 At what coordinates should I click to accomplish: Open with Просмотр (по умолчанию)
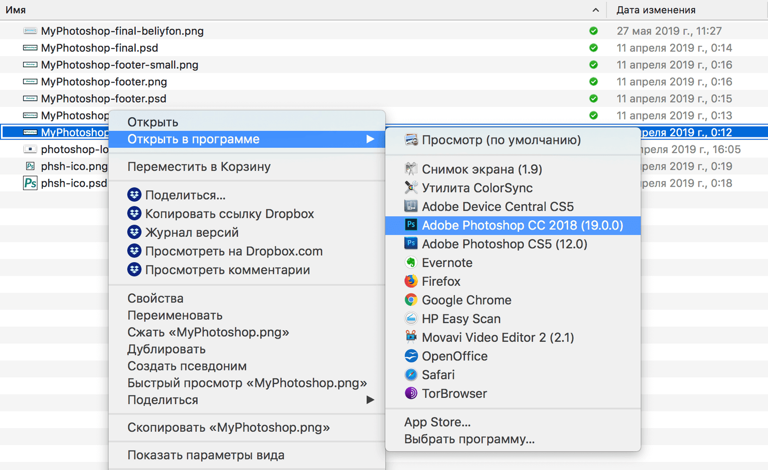(x=501, y=140)
